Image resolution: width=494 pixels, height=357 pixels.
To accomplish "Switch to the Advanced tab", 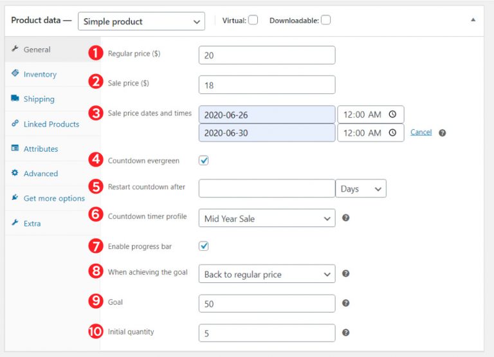I will (x=53, y=174).
